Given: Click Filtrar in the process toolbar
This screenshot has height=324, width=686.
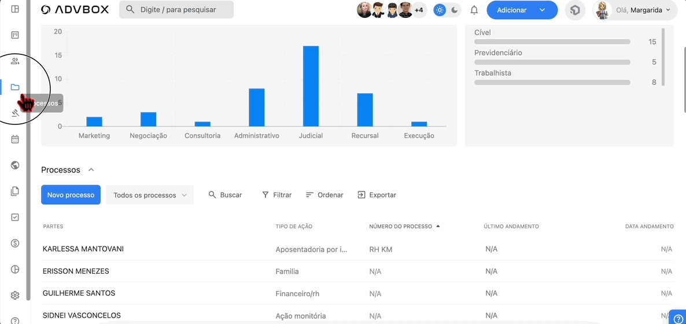Looking at the screenshot, I should (276, 195).
